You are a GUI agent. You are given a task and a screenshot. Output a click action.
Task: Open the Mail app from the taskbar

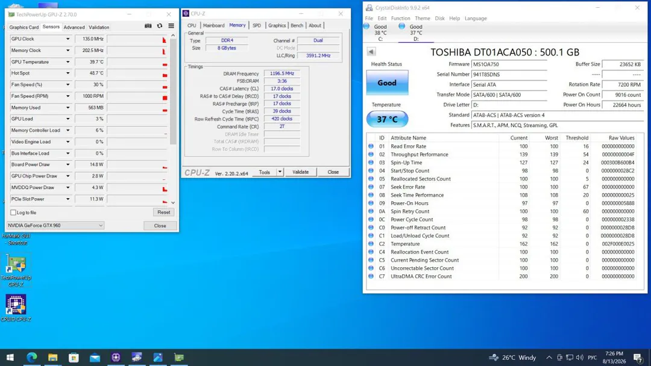click(x=95, y=358)
